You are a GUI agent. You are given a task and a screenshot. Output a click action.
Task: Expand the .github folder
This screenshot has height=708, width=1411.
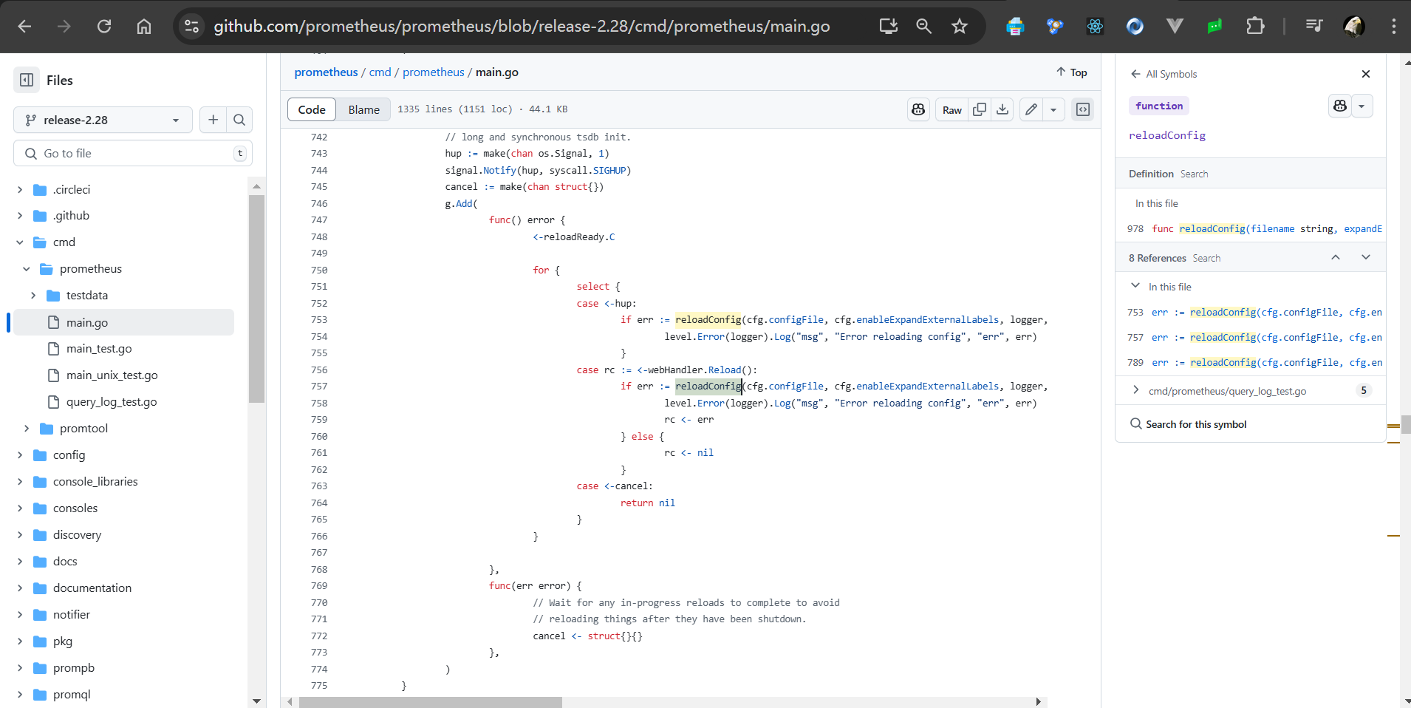(20, 216)
